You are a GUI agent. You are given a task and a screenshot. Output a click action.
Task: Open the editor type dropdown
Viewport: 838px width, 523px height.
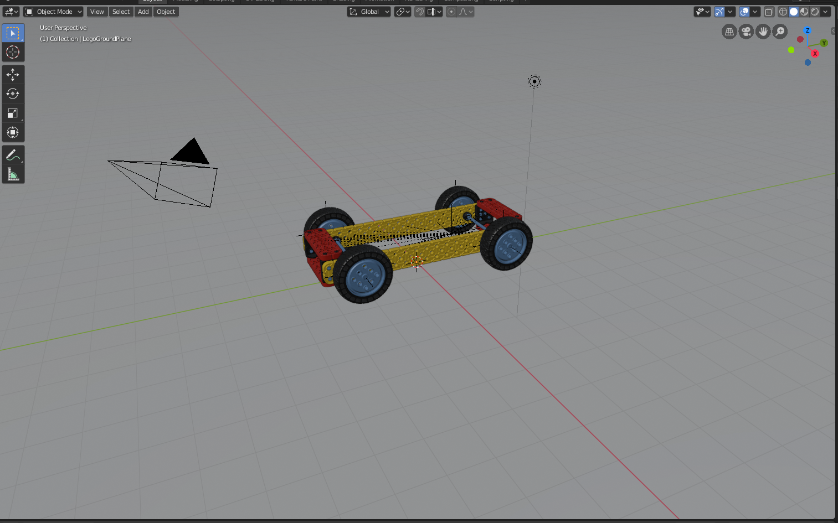(11, 12)
